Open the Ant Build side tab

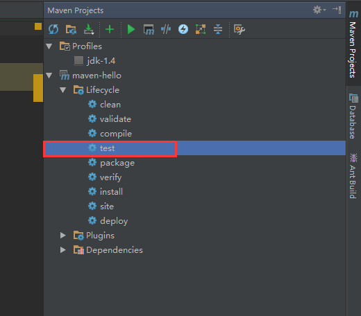(353, 176)
